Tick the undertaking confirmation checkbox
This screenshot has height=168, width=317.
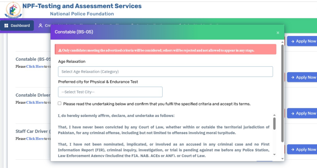click(60, 103)
